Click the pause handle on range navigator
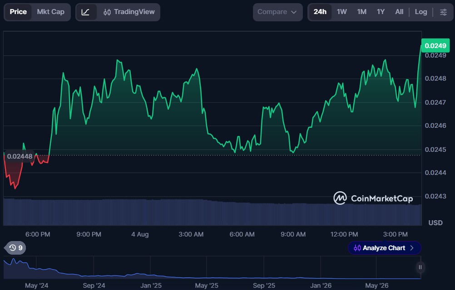455x290 pixels. click(x=420, y=267)
